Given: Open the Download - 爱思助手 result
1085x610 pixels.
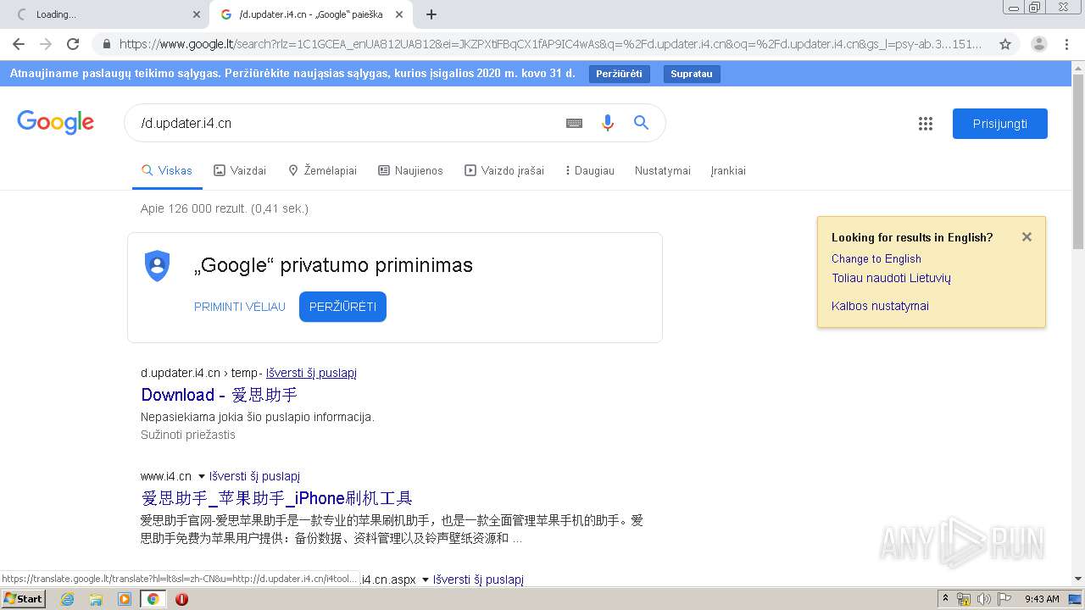Looking at the screenshot, I should pos(219,395).
